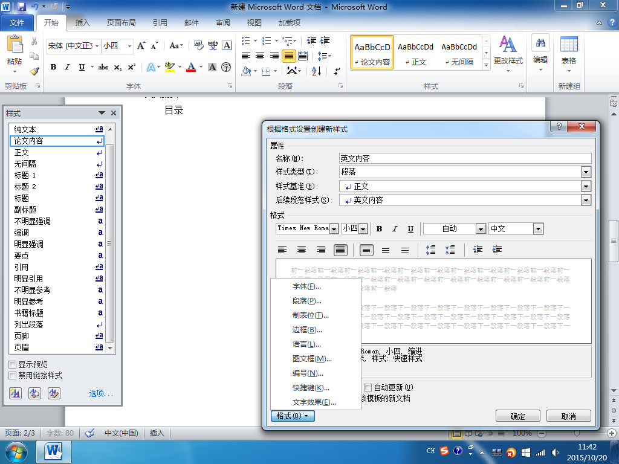Screen dimensions: 619x464
Task: Click the Strikethrough abc icon
Action: coord(103,67)
